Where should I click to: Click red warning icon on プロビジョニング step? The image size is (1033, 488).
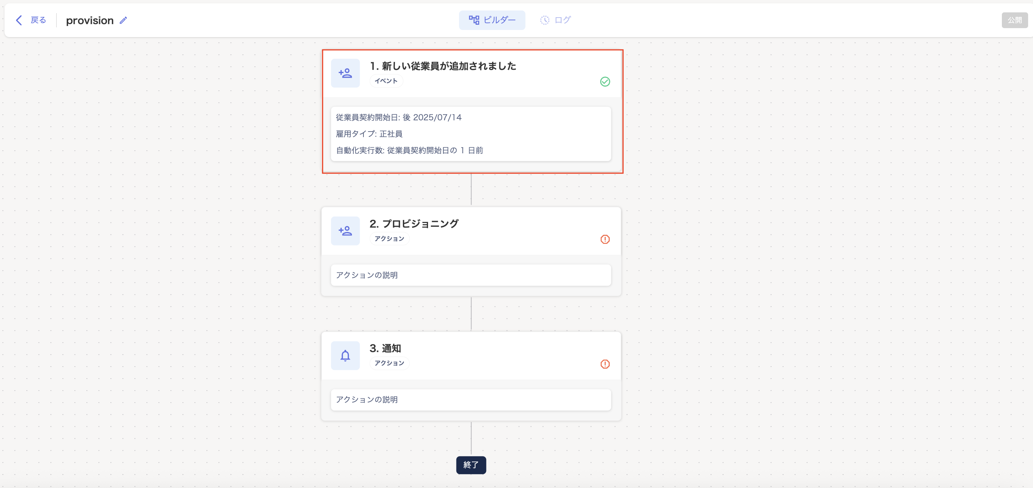[605, 239]
